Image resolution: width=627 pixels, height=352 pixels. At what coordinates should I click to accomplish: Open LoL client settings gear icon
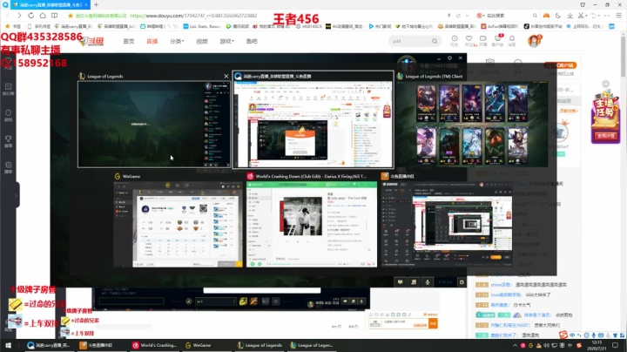449,58
